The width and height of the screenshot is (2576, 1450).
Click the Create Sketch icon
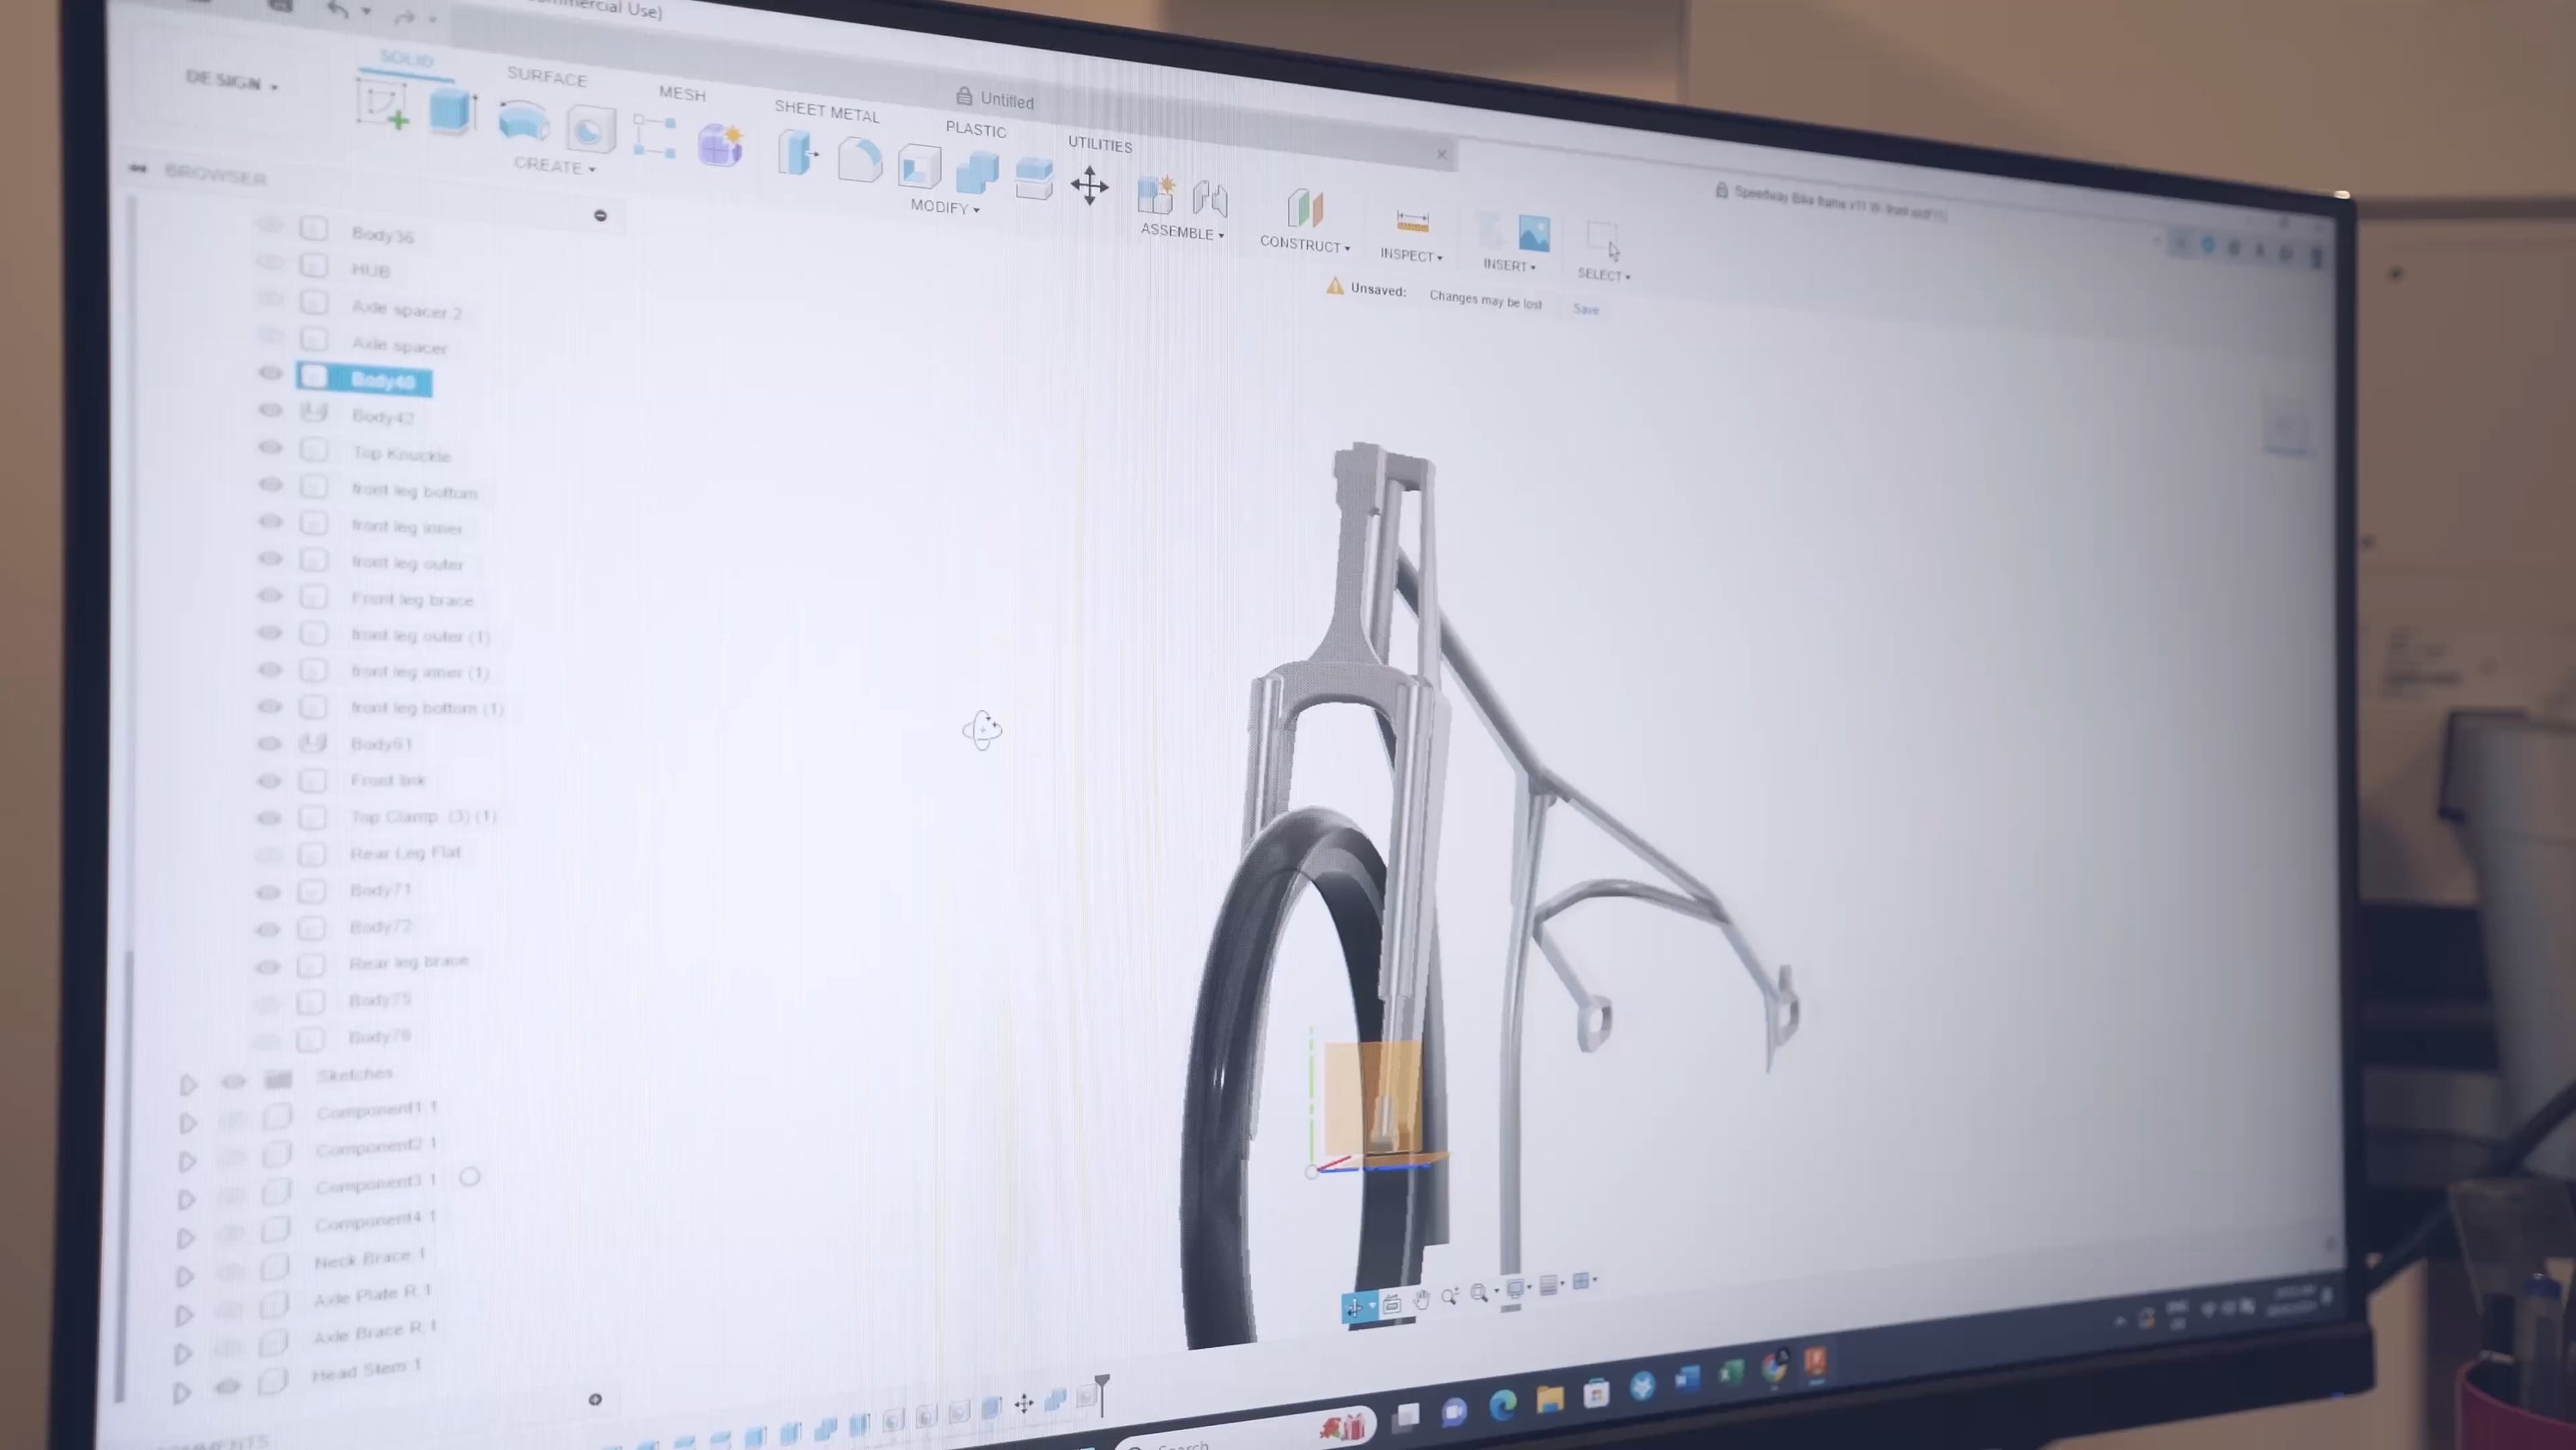[382, 105]
